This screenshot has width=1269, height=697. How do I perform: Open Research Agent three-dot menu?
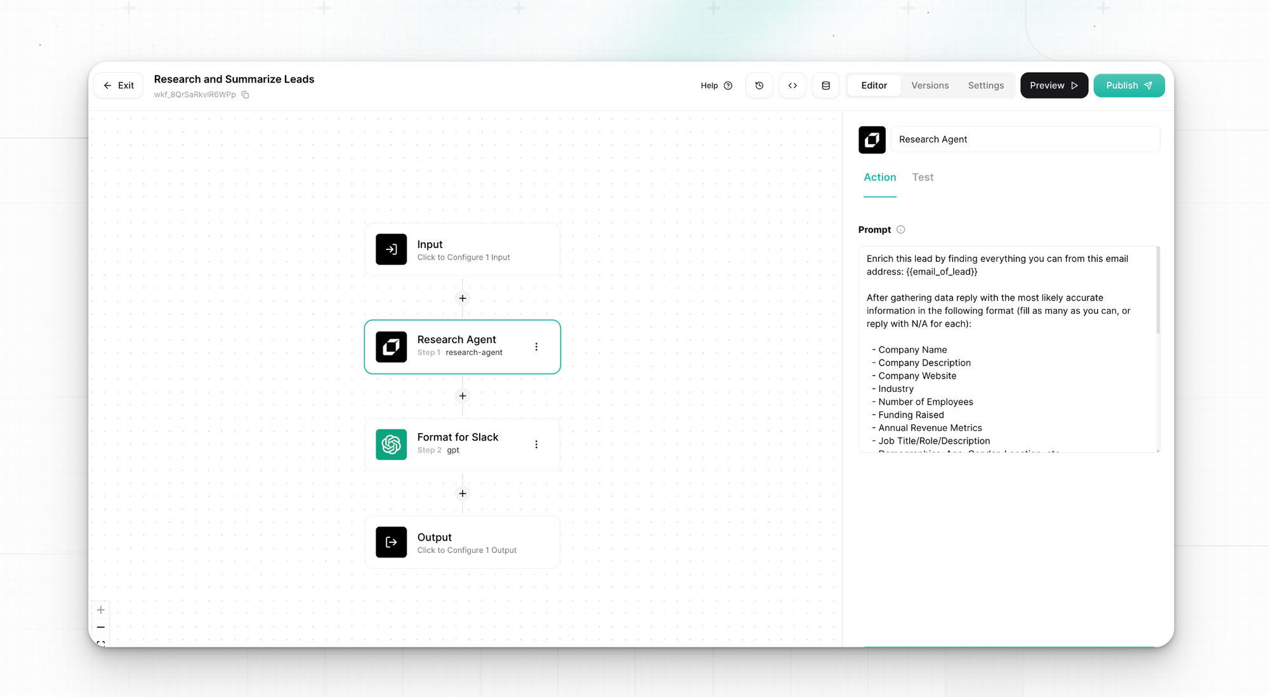[x=536, y=347]
